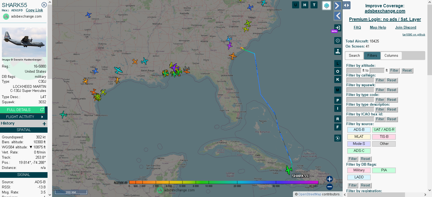Click the U map button
432x197 pixels.
tap(296, 5)
